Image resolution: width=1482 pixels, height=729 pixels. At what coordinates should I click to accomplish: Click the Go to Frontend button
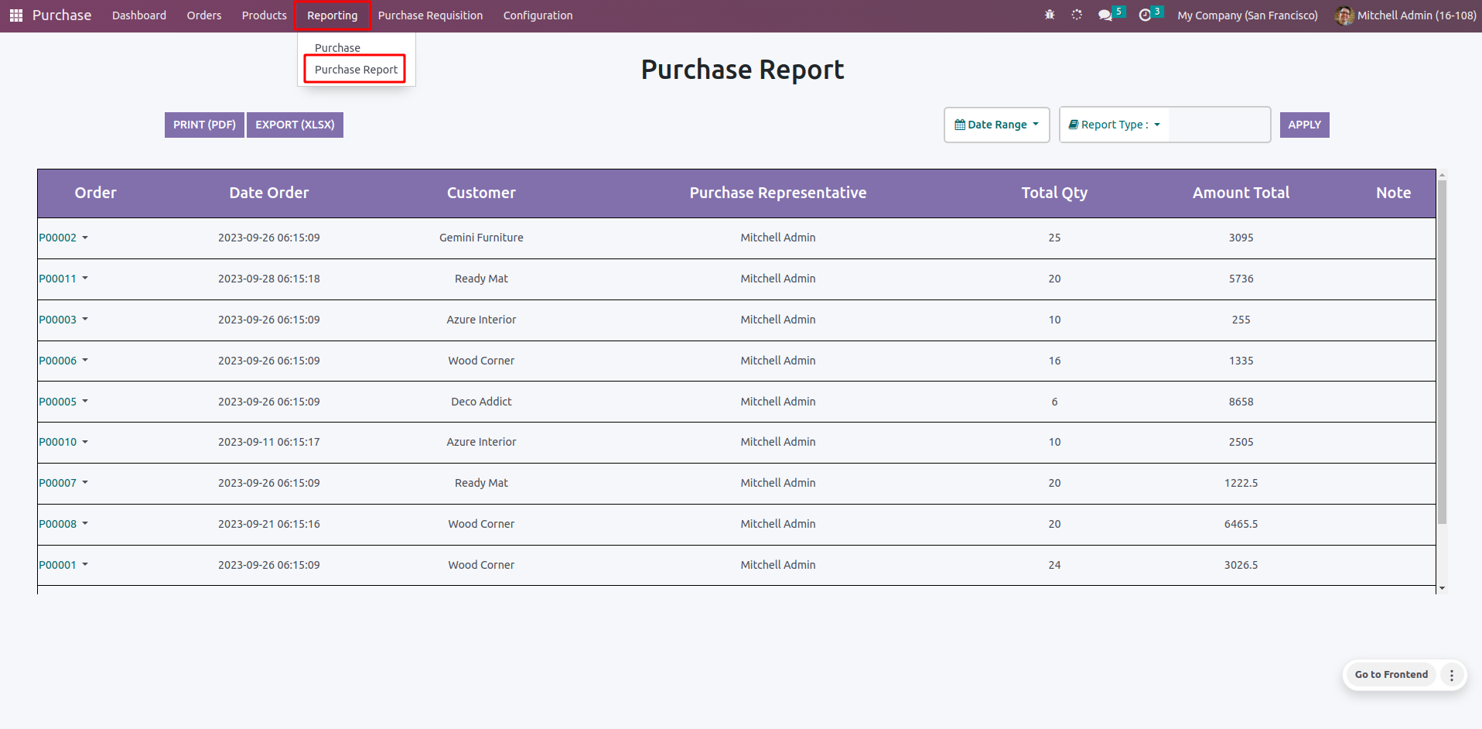pos(1391,675)
